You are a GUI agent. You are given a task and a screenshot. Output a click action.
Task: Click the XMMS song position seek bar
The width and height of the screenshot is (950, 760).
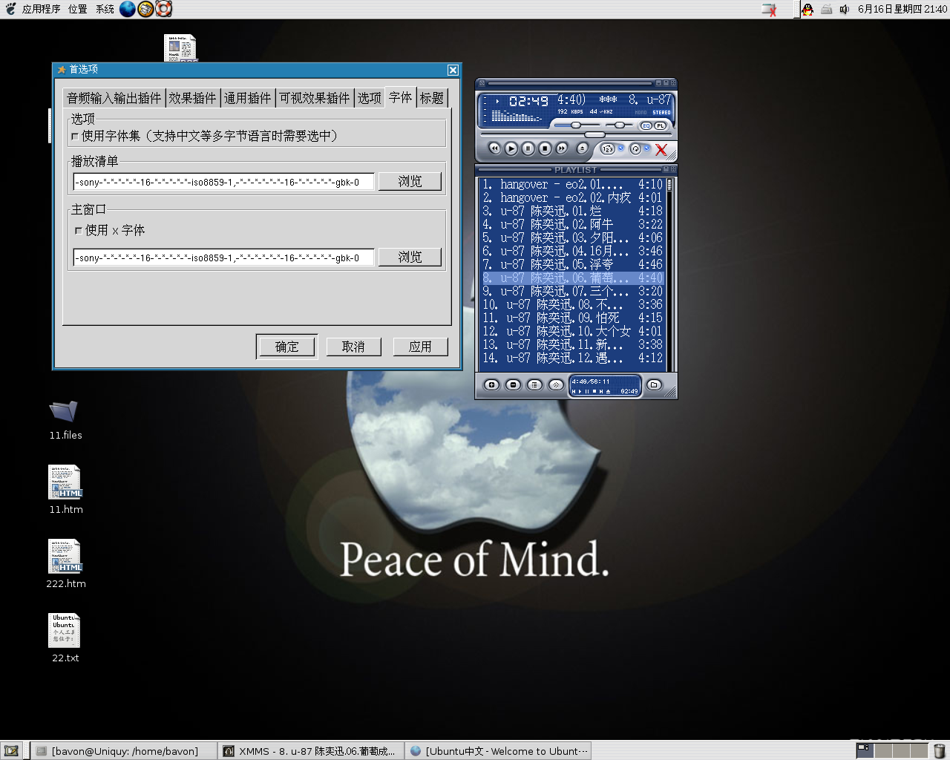coord(576,135)
